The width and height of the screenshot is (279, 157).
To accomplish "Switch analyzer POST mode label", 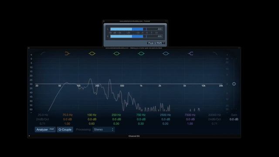I will (52, 129).
